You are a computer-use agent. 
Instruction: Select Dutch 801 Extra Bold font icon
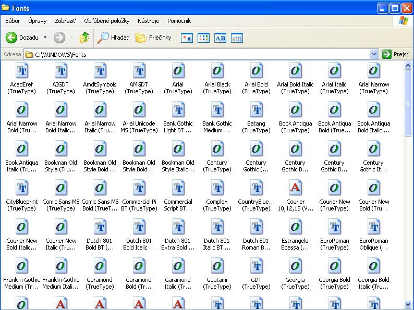point(178,227)
